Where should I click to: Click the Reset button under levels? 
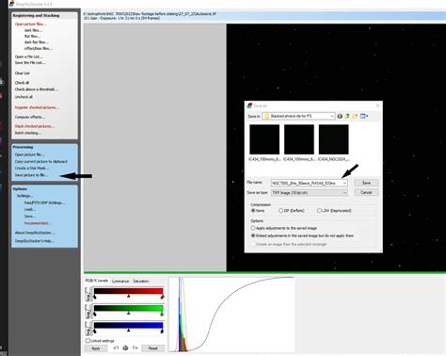[x=152, y=348]
